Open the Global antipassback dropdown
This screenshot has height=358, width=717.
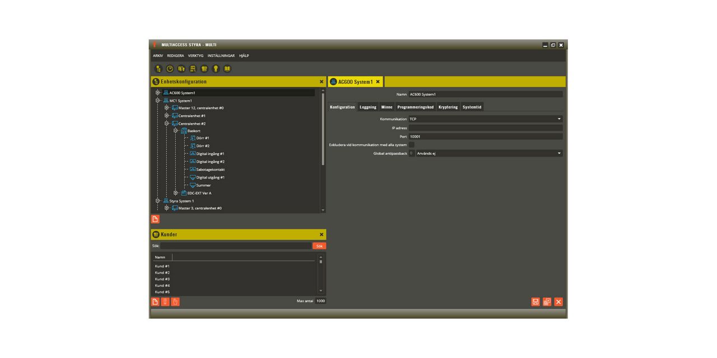(x=558, y=153)
